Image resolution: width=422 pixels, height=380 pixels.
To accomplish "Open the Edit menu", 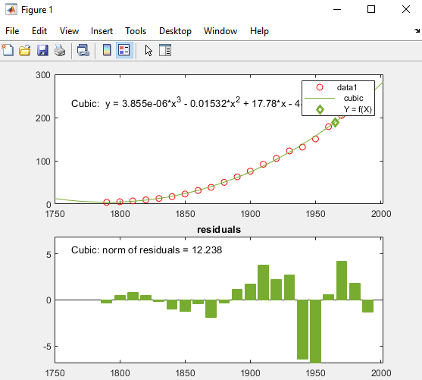I will 39,31.
